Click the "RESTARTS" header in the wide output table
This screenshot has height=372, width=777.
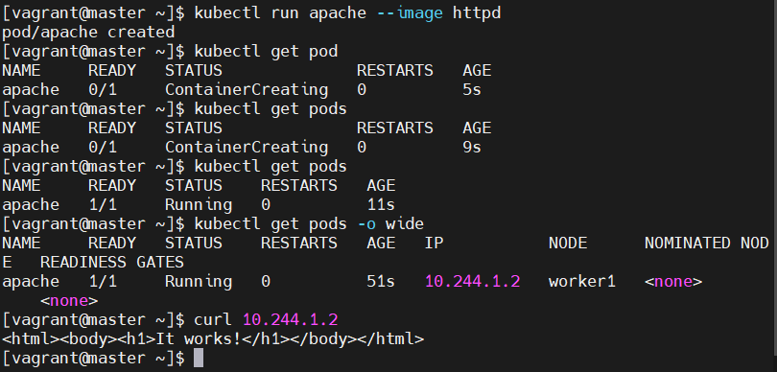coord(299,243)
